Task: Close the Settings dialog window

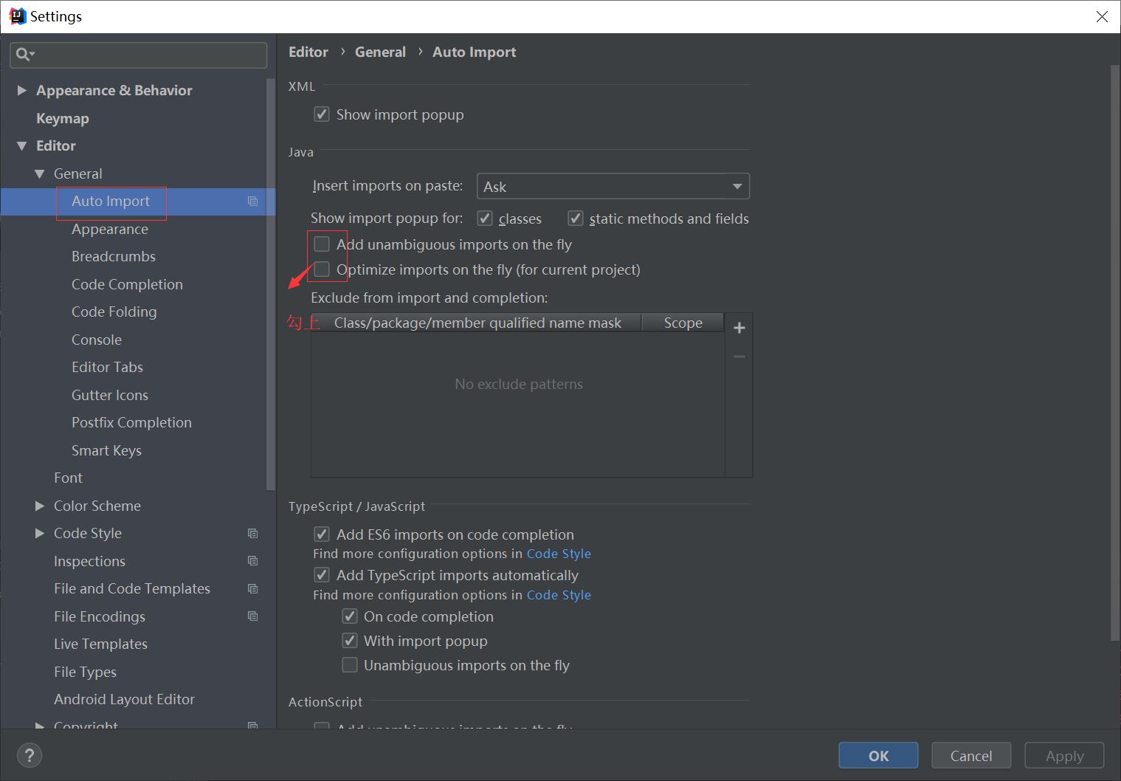Action: pyautogui.click(x=1102, y=16)
